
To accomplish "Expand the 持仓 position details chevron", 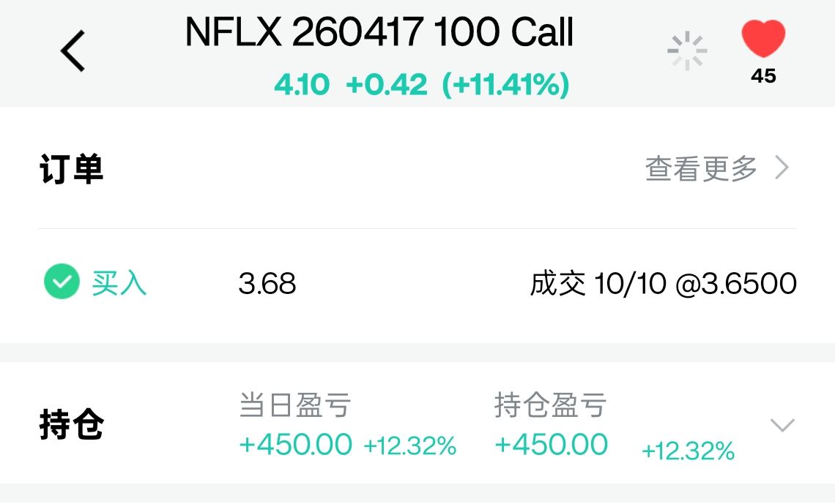I will (x=782, y=425).
